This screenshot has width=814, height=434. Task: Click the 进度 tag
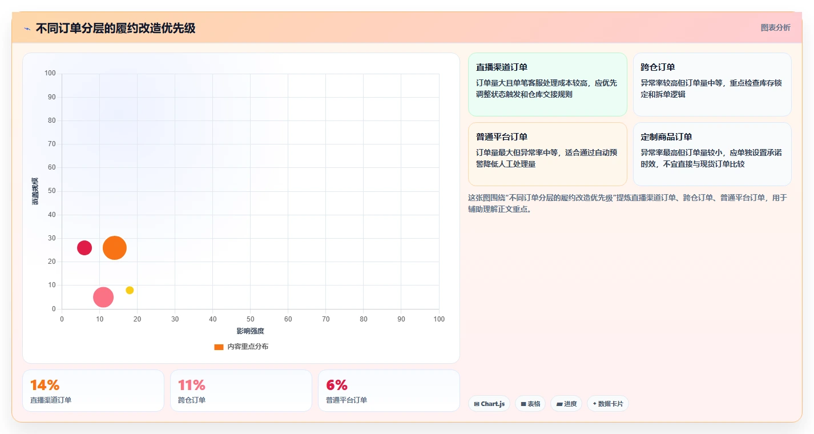coord(566,404)
